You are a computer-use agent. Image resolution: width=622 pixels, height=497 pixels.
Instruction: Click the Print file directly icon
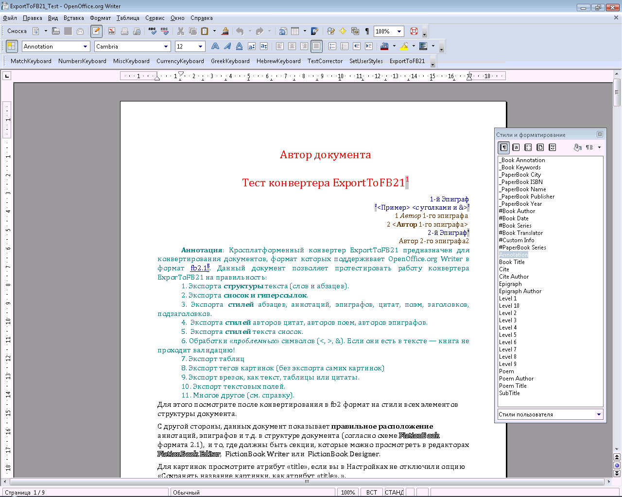point(124,31)
